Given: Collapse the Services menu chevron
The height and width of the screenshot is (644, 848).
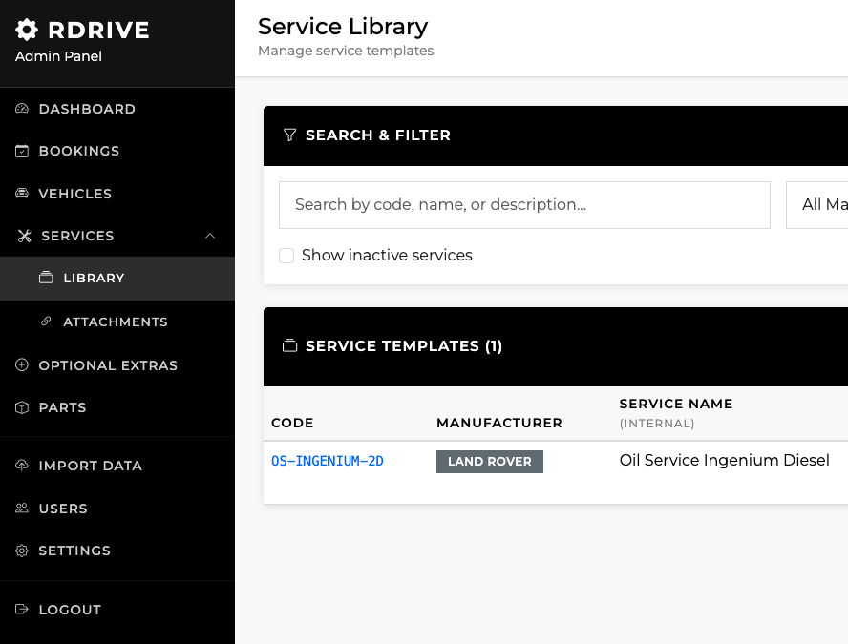Looking at the screenshot, I should pos(210,236).
